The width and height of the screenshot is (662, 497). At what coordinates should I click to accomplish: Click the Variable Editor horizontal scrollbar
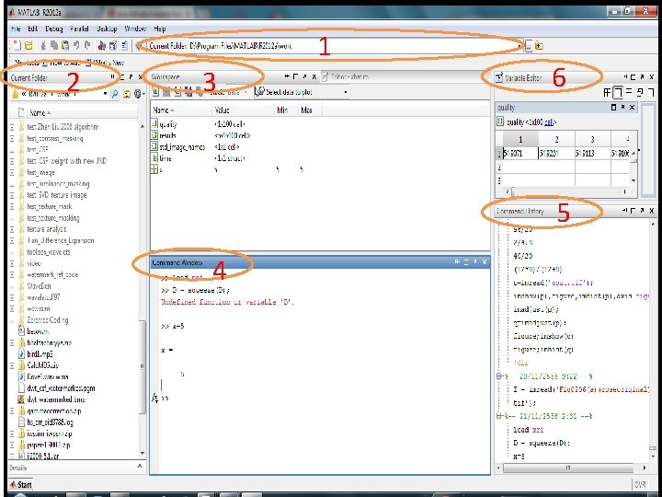568,191
